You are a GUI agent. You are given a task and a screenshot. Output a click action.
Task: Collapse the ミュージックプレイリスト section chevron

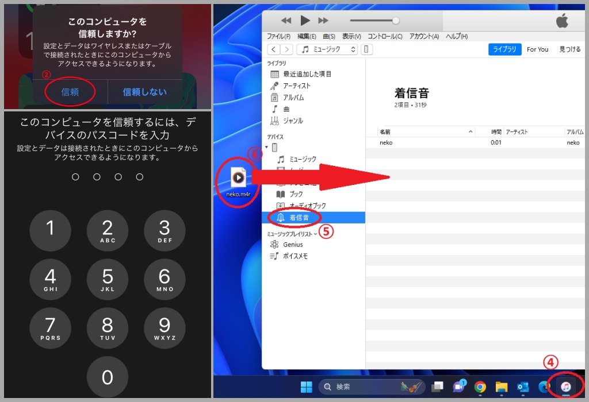point(315,234)
